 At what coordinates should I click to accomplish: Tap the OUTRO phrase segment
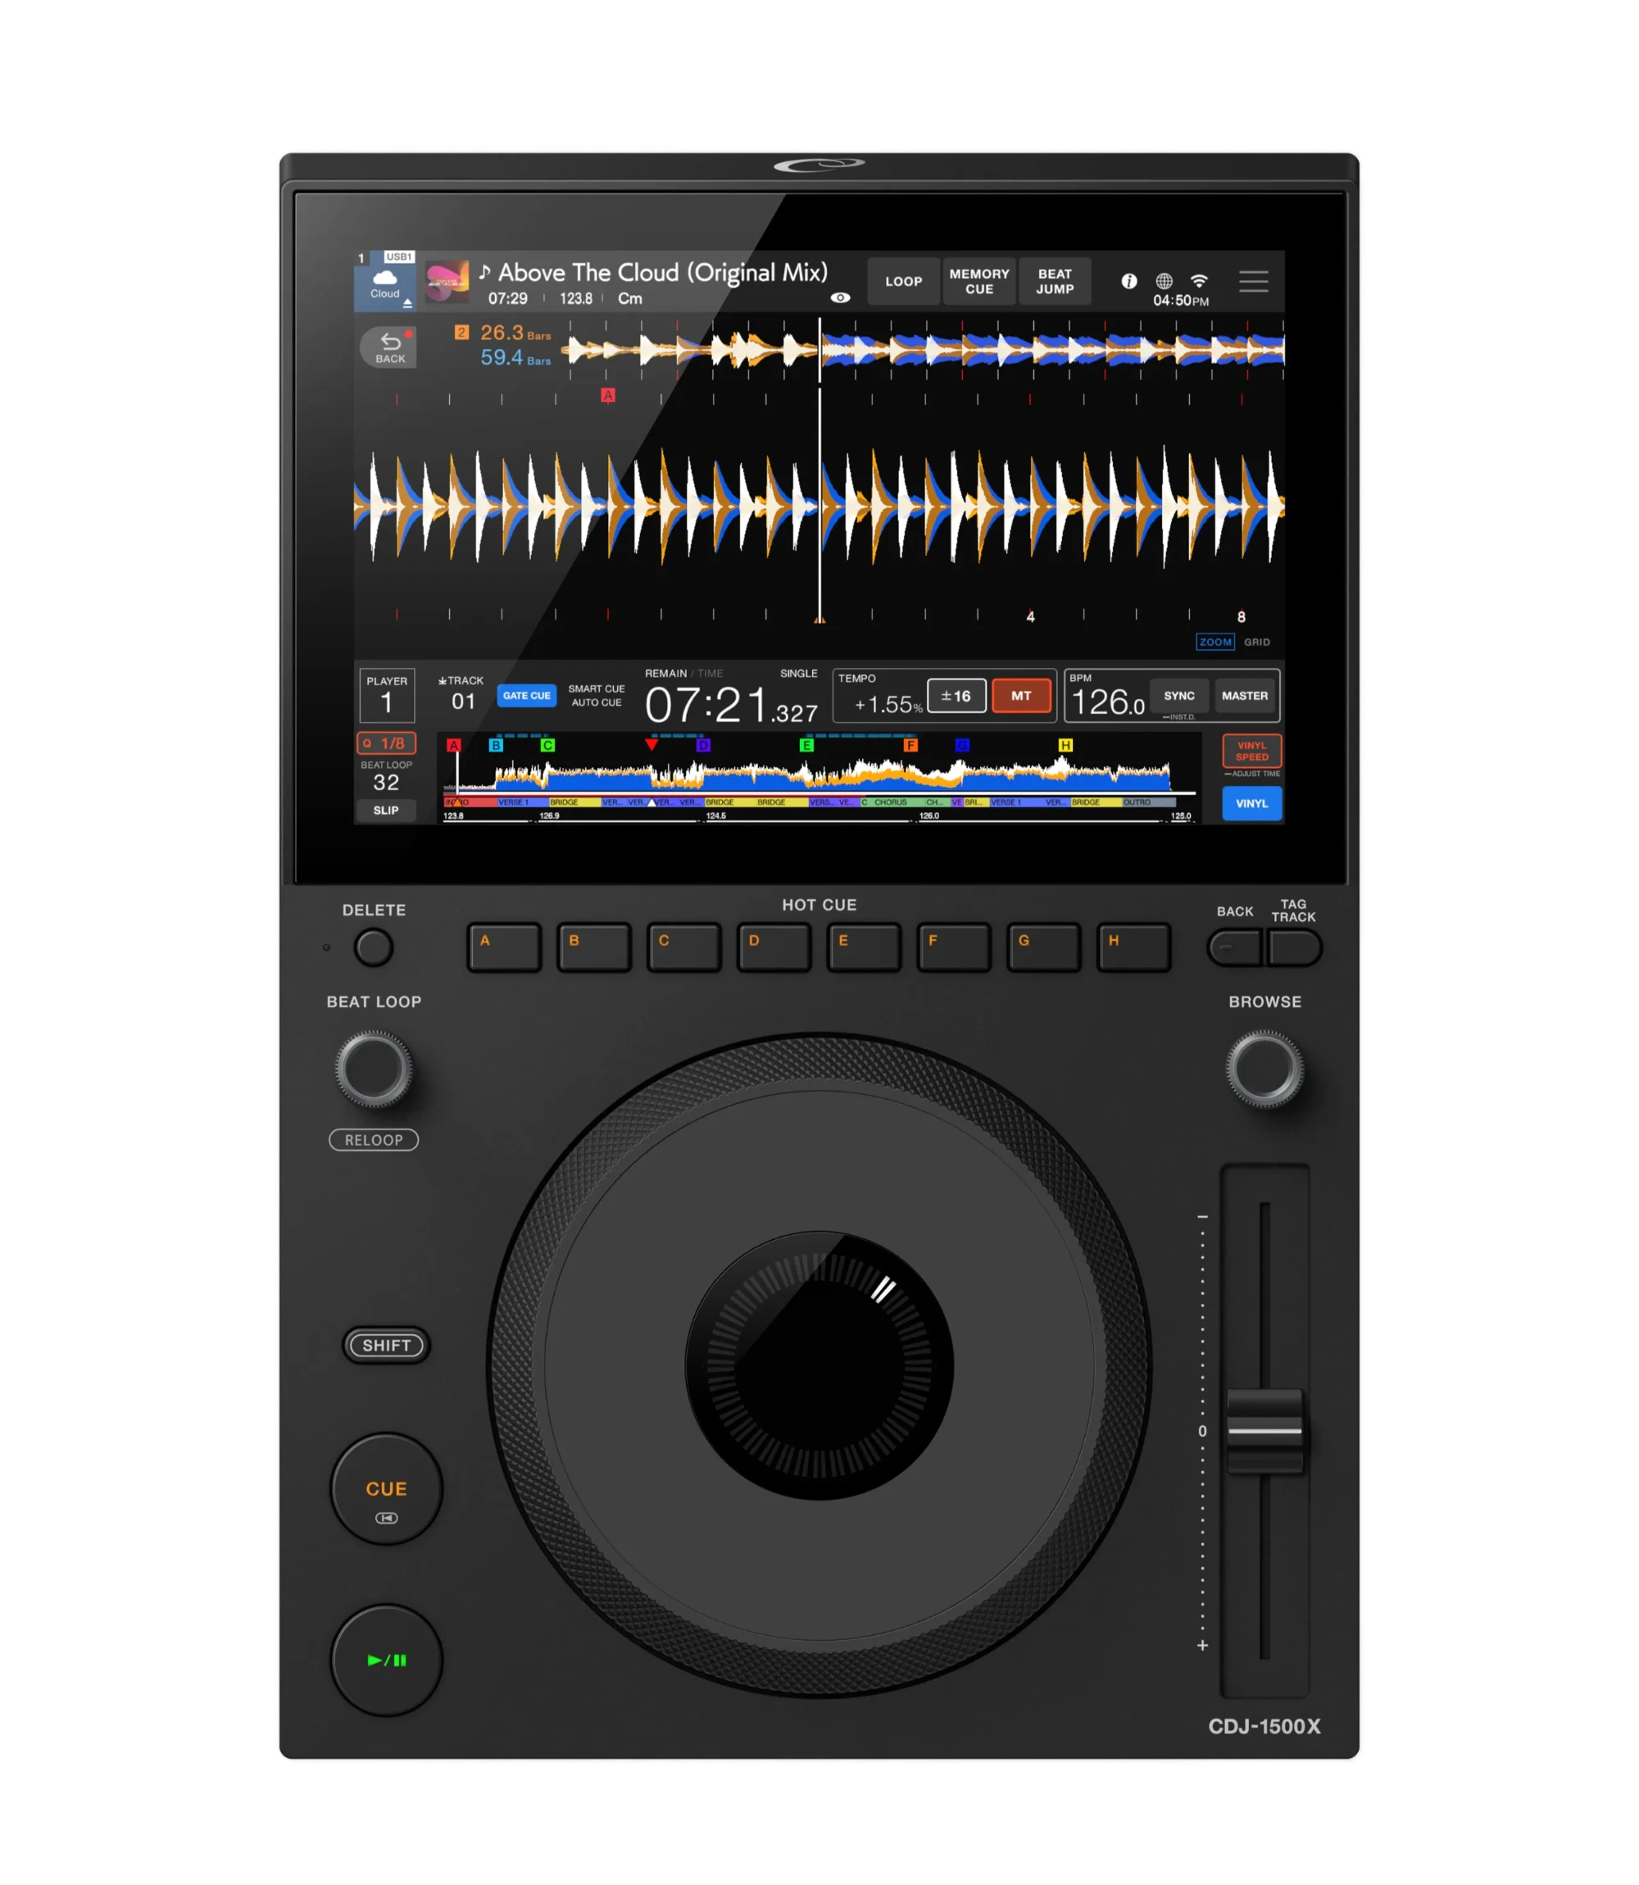point(1148,802)
